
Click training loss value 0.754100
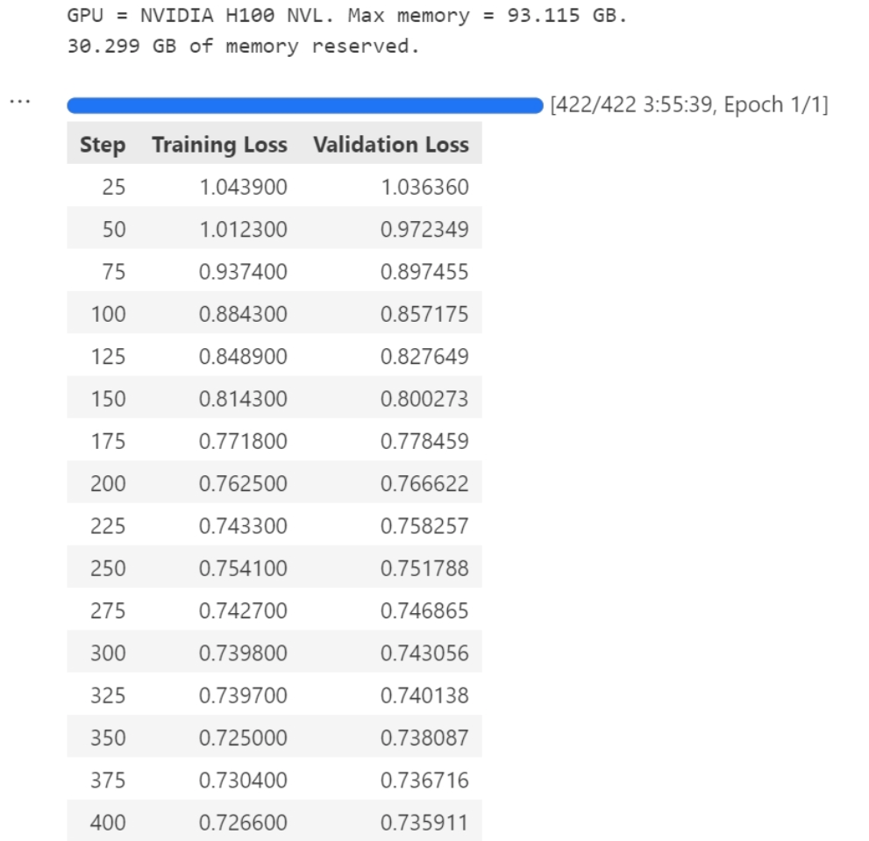pyautogui.click(x=243, y=568)
